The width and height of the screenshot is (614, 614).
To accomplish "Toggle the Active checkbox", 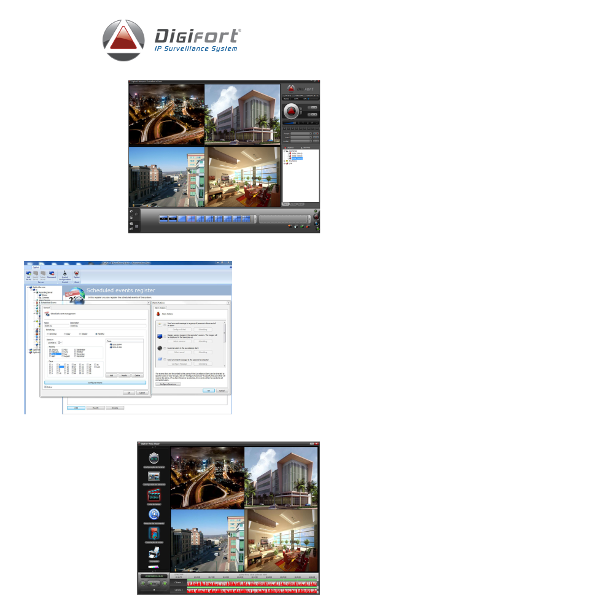I will click(45, 387).
